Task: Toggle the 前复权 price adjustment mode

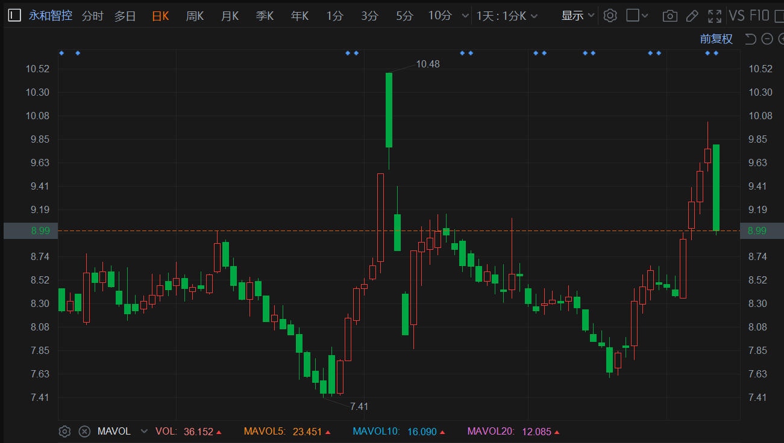Action: pos(716,39)
